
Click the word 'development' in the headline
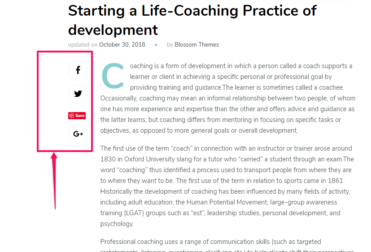pos(113,30)
